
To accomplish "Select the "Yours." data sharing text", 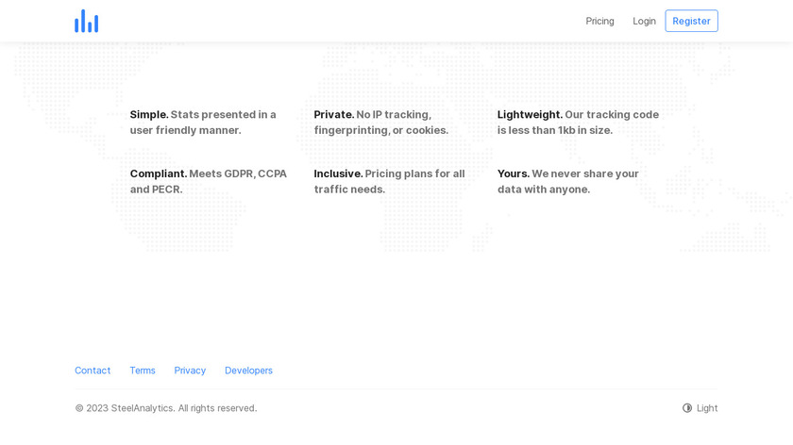I will (567, 181).
